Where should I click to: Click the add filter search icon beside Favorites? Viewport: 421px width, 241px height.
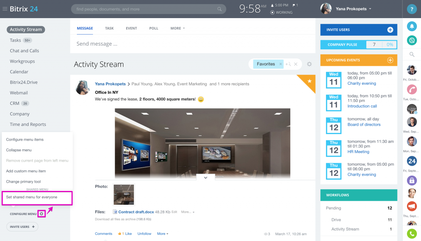pyautogui.click(x=288, y=64)
